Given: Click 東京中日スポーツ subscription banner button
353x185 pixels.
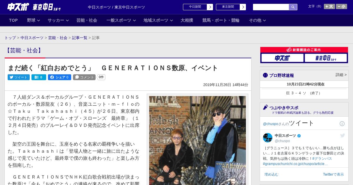Looking at the screenshot, I should click(326, 58).
